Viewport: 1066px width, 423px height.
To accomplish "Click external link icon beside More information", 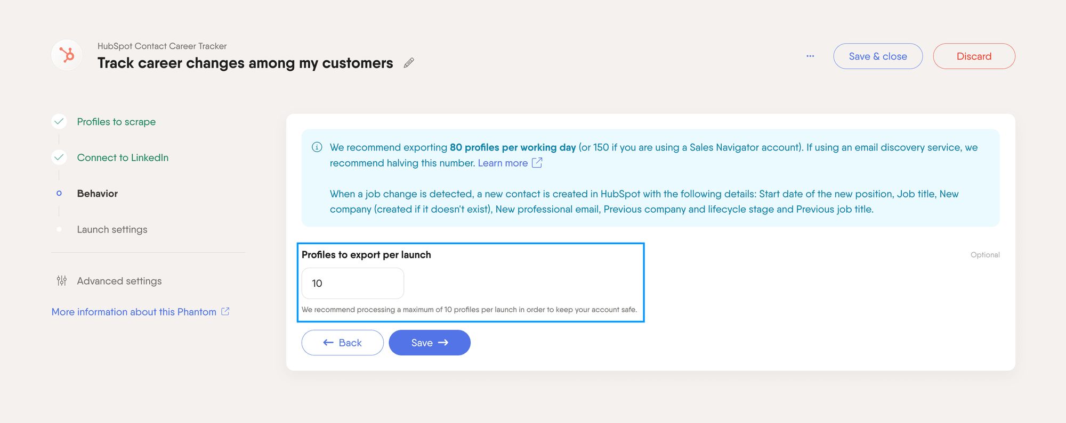I will pos(225,312).
